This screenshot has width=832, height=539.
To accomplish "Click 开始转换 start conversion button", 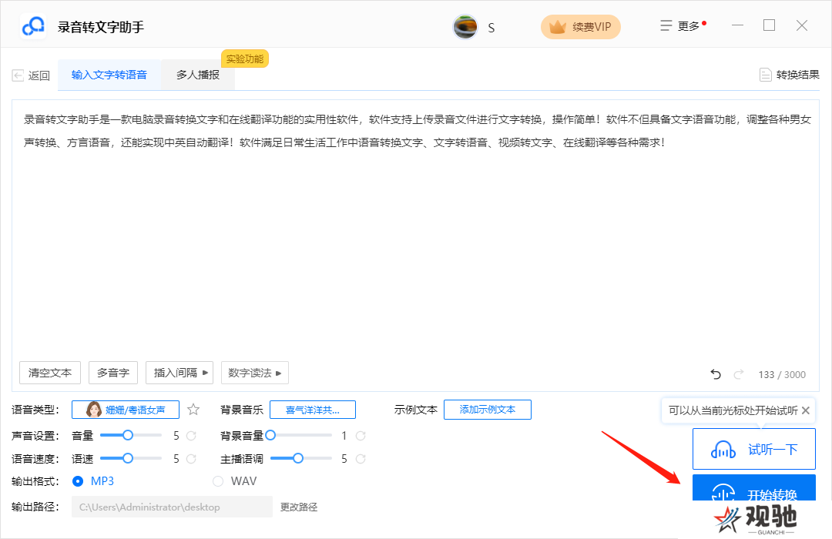I will 754,489.
